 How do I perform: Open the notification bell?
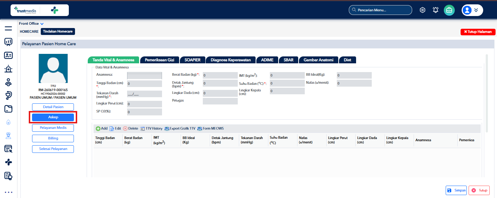(x=435, y=10)
